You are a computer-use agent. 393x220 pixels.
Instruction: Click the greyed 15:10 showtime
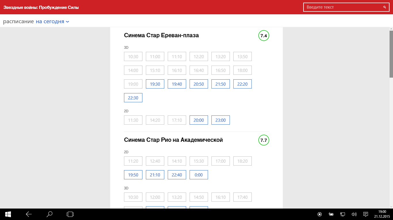(x=155, y=70)
